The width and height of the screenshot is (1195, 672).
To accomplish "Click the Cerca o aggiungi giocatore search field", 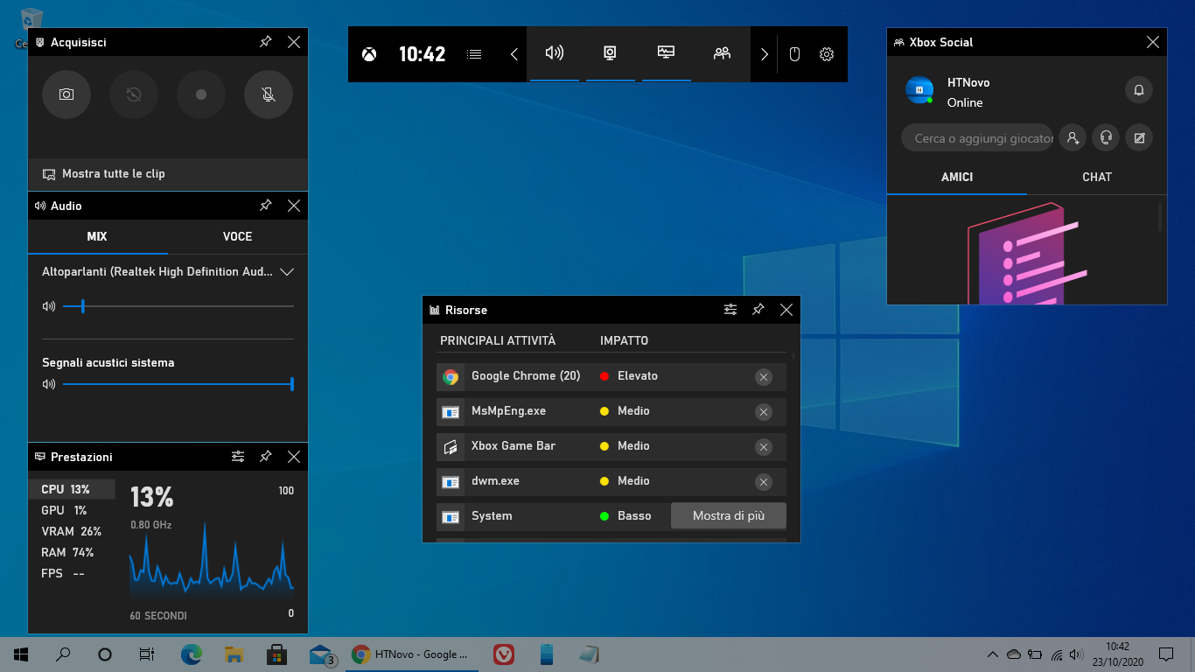I will point(977,137).
